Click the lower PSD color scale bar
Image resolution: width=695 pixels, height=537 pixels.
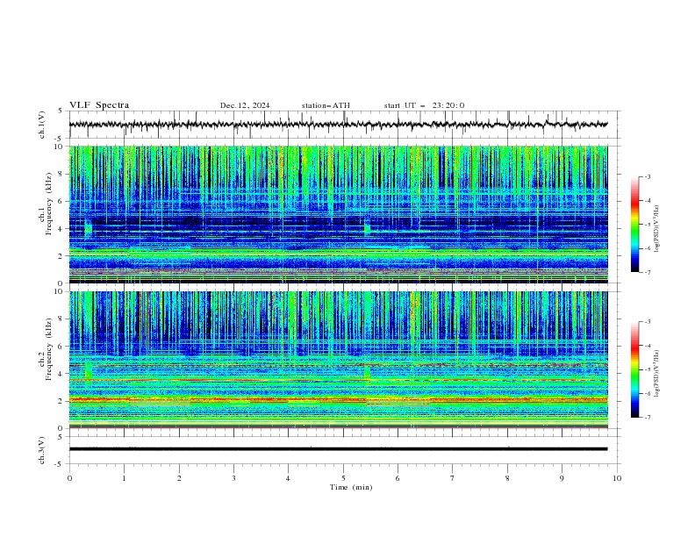634,369
